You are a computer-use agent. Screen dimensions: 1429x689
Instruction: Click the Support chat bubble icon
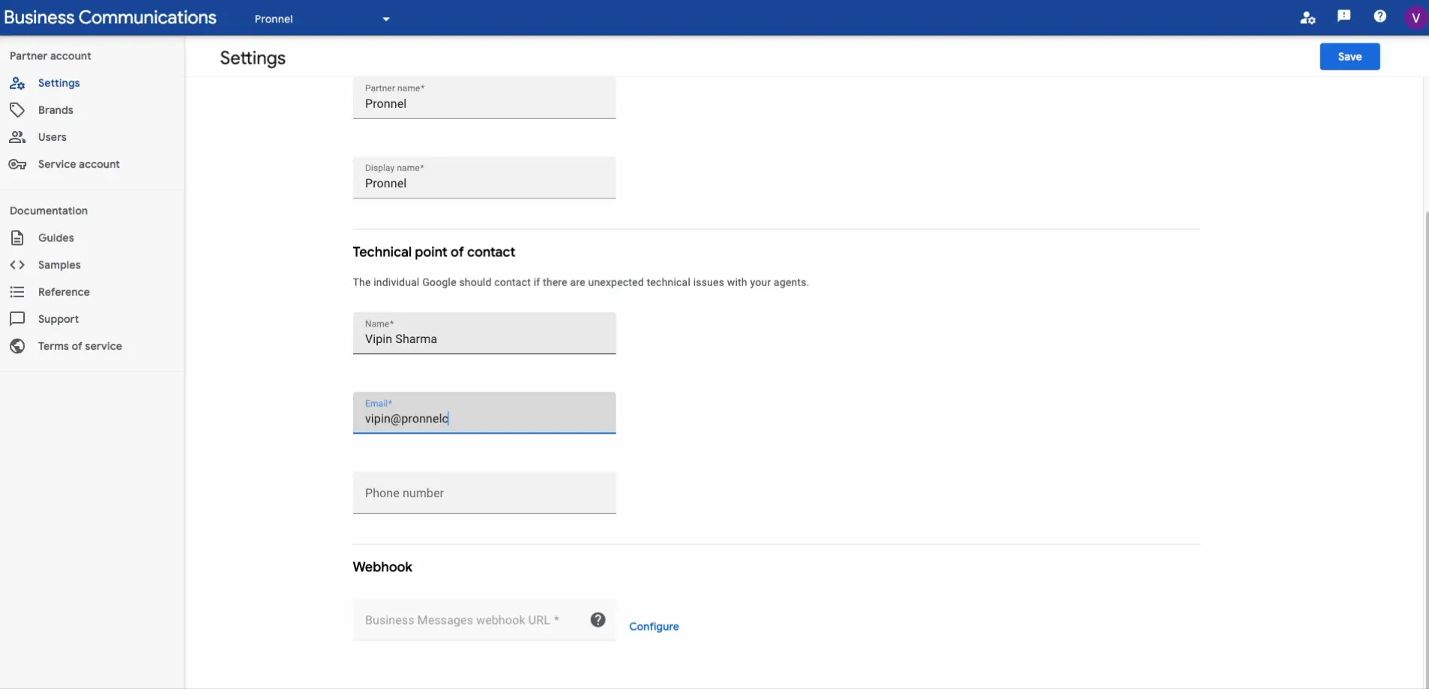(x=17, y=319)
